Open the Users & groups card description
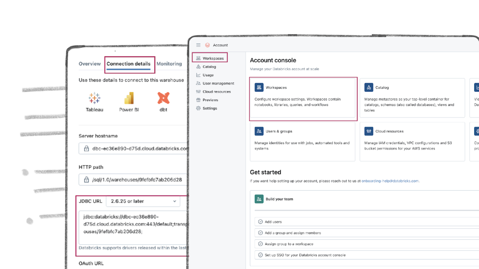Screen dimensions: 479x269 [x=302, y=146]
